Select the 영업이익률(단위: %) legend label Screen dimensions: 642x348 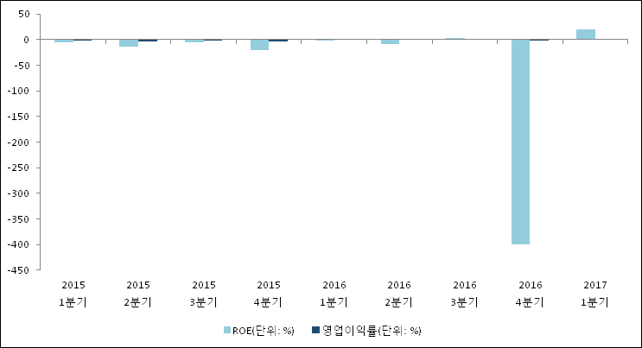point(372,330)
